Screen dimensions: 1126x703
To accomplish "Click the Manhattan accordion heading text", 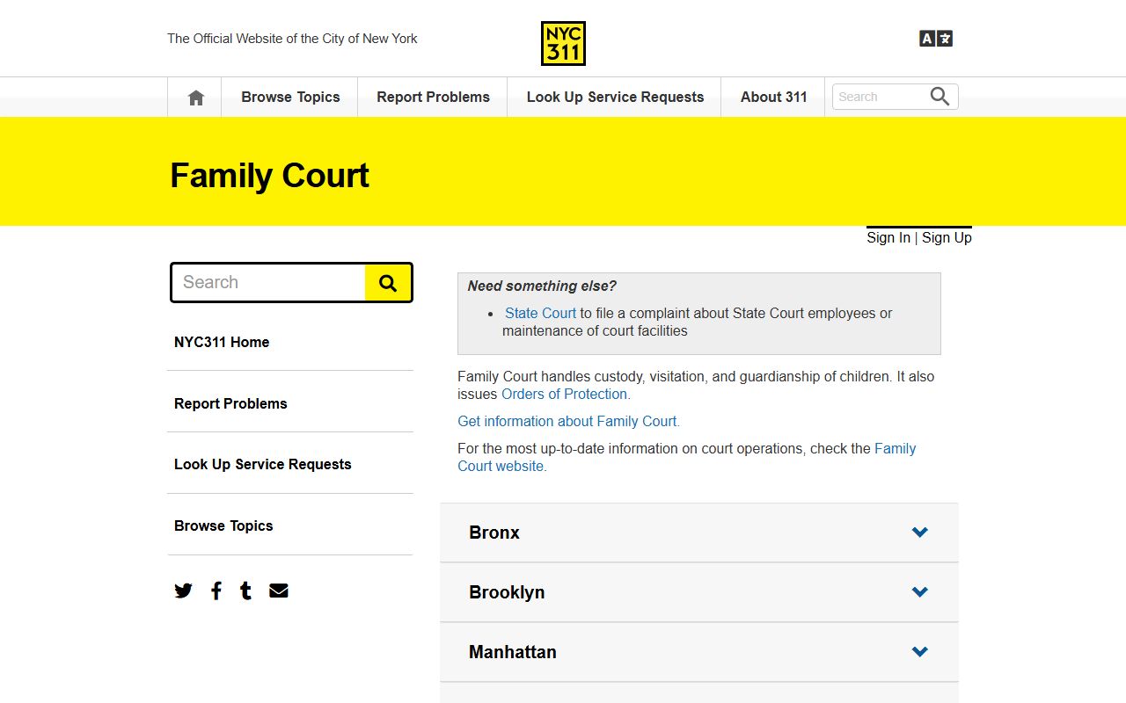I will coord(513,652).
